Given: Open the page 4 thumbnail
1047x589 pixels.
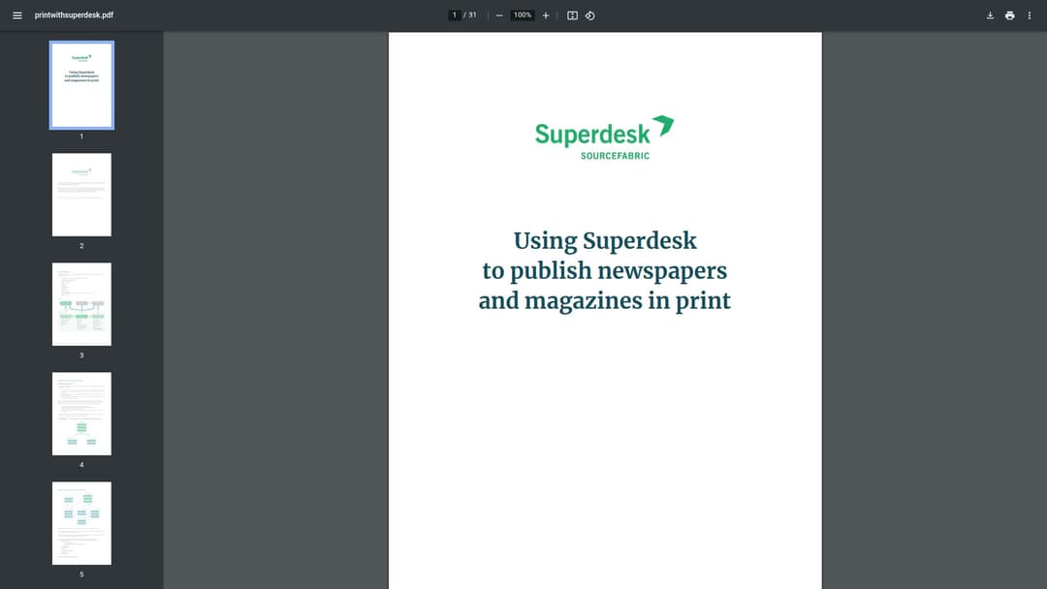Looking at the screenshot, I should (x=81, y=414).
